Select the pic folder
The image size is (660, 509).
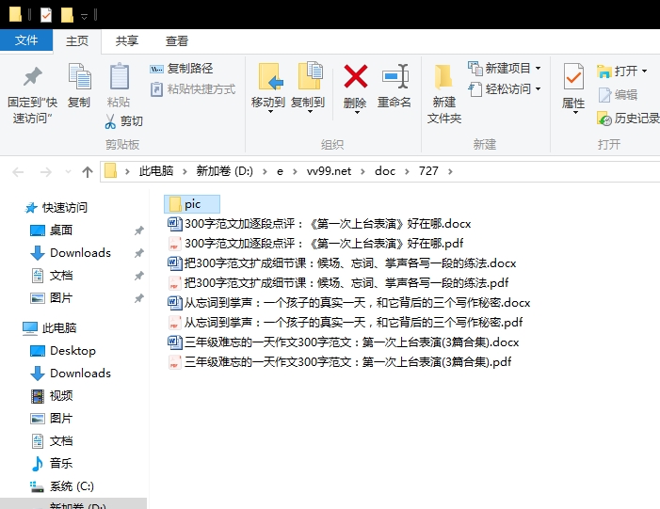pyautogui.click(x=192, y=204)
